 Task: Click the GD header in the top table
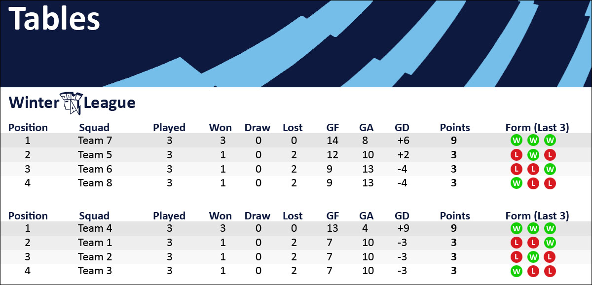pyautogui.click(x=402, y=128)
